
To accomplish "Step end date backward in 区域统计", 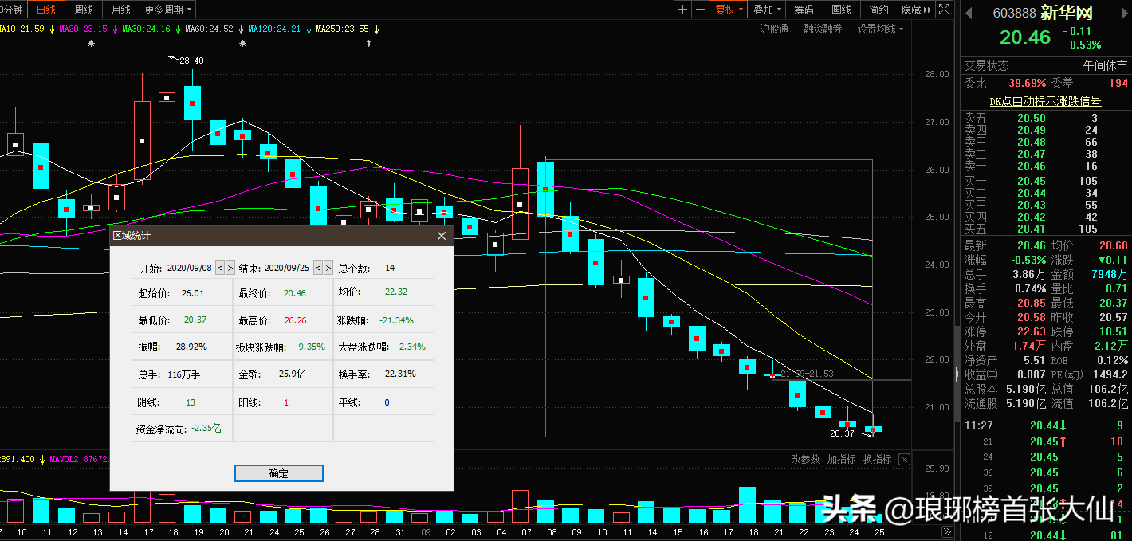I will (x=318, y=268).
